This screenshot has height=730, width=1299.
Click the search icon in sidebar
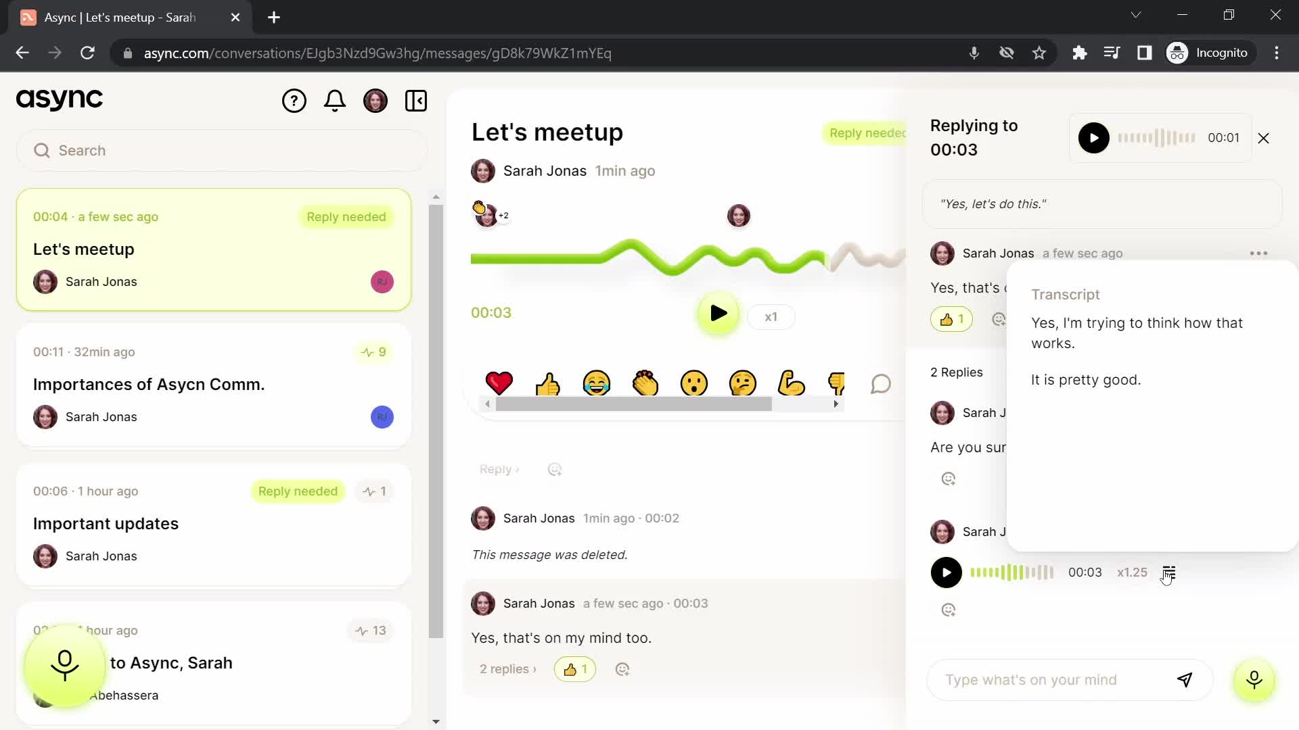(x=42, y=150)
